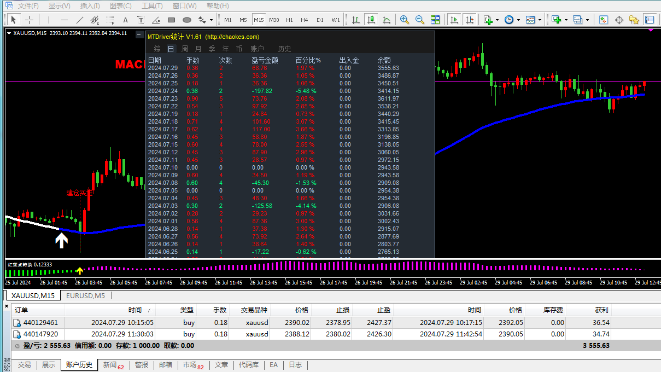This screenshot has width=661, height=372.
Task: Toggle chart shift from right border
Action: click(x=470, y=20)
